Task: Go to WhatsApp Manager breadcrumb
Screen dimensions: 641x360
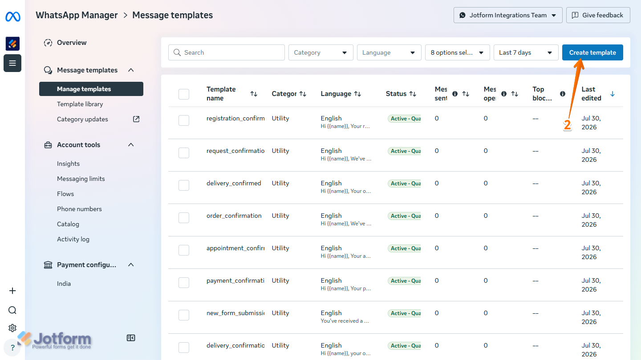Action: [x=77, y=15]
